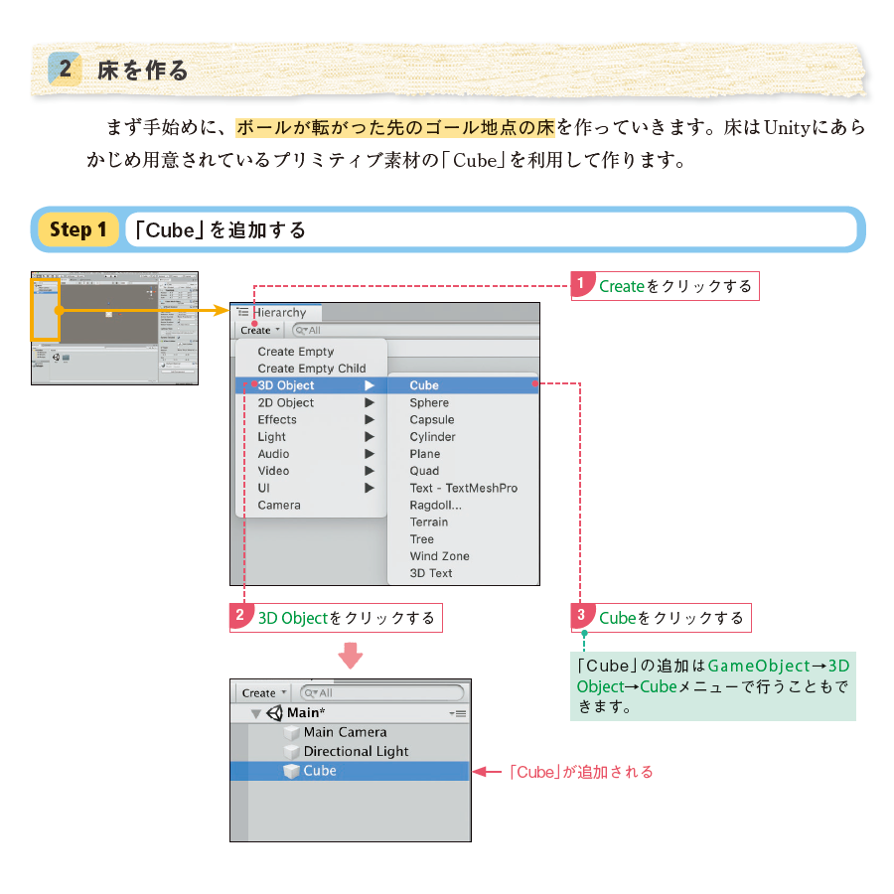Click the Hierarchy panel drag-handle icon
894x894 pixels.
[x=243, y=312]
